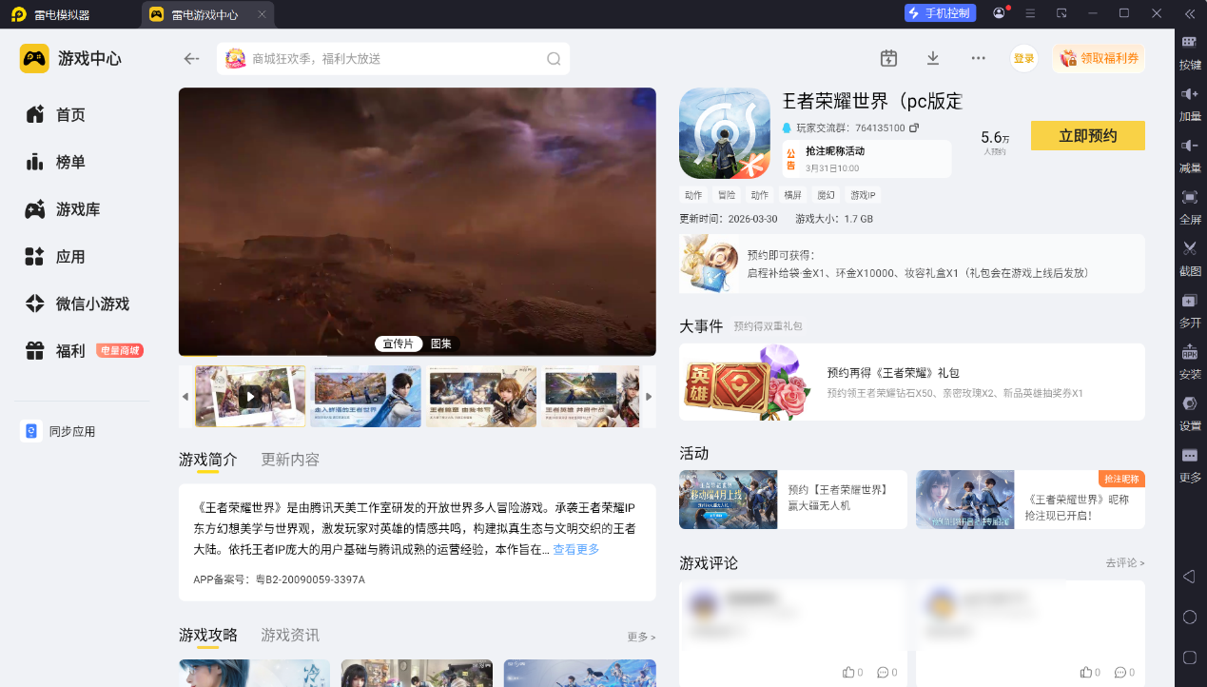1207x687 pixels.
Task: Click the search magnifier icon
Action: (x=554, y=59)
